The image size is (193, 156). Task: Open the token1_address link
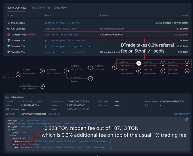69,147
